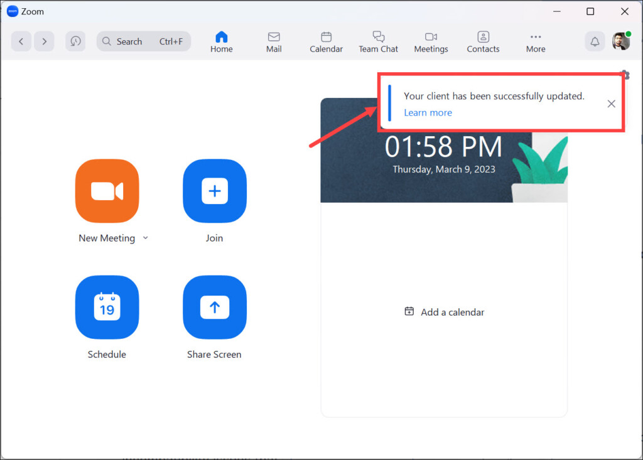The height and width of the screenshot is (460, 643).
Task: Go forward with the right arrow
Action: [x=44, y=41]
